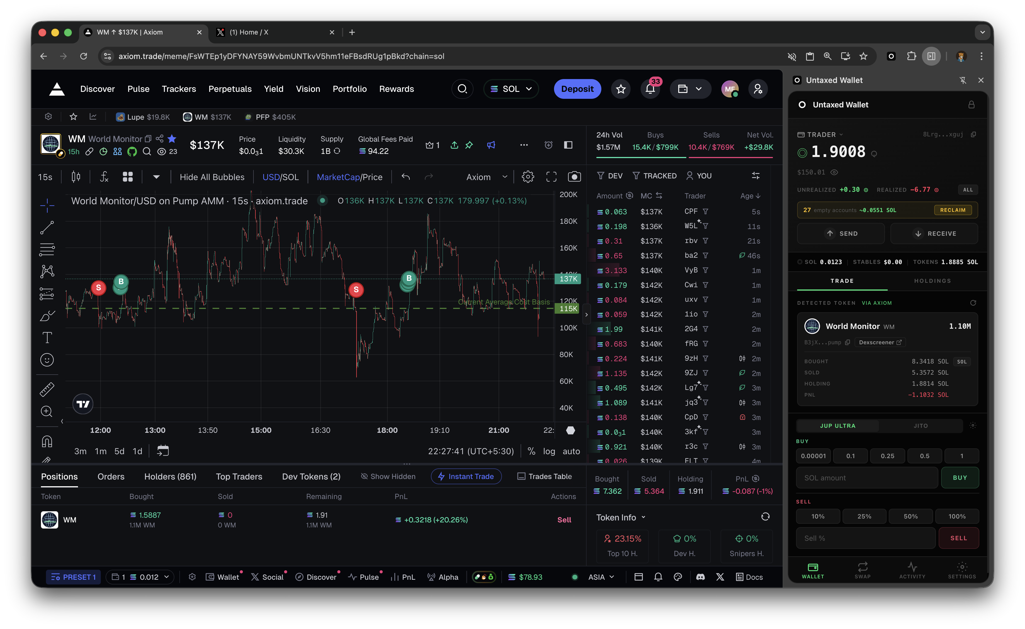Toggle Hide All Bubbles on the chart
This screenshot has height=629, width=1025.
(x=212, y=176)
